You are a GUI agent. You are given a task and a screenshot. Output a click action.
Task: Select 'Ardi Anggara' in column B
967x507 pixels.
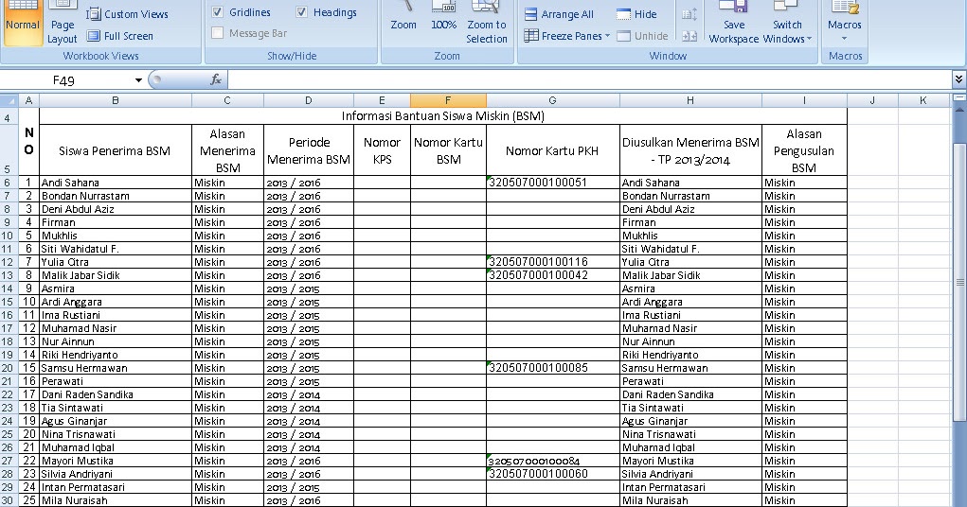coord(116,302)
